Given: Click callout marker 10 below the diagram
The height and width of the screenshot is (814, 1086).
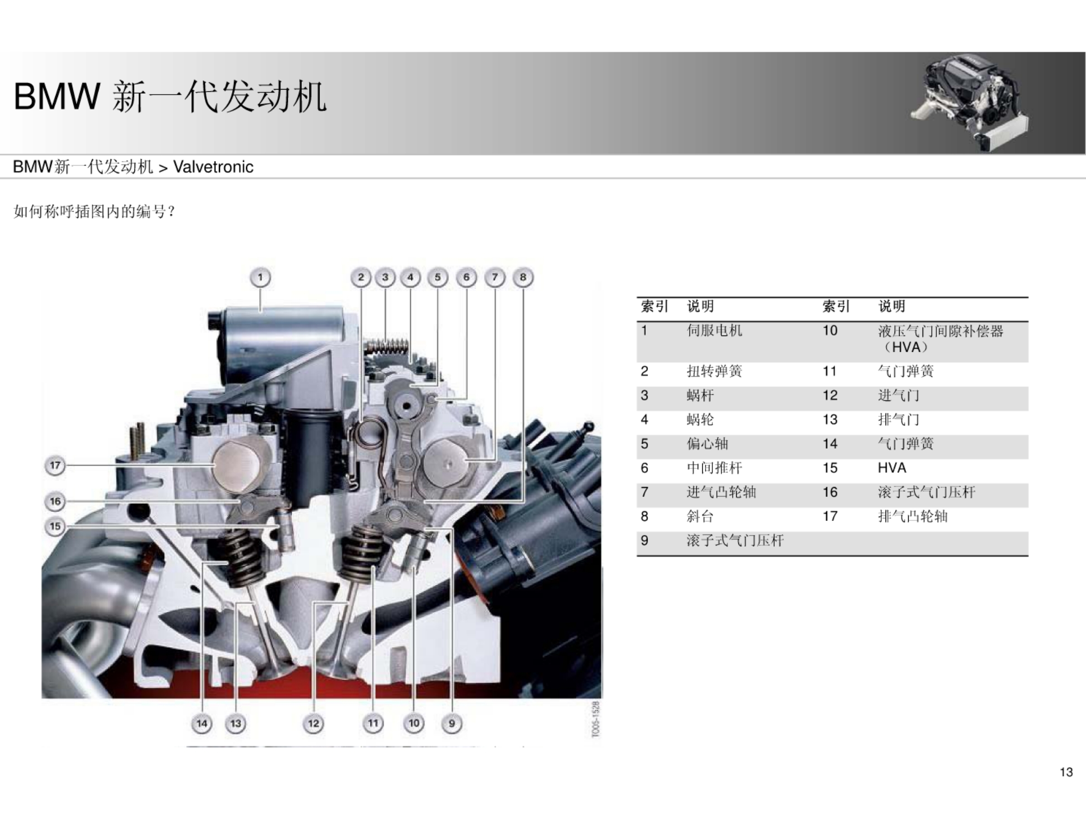Looking at the screenshot, I should (414, 723).
